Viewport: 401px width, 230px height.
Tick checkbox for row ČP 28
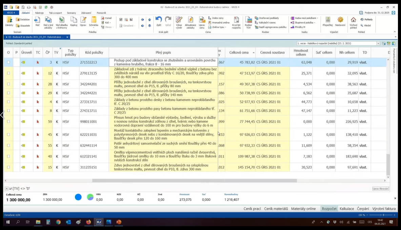pyautogui.click(x=8, y=84)
